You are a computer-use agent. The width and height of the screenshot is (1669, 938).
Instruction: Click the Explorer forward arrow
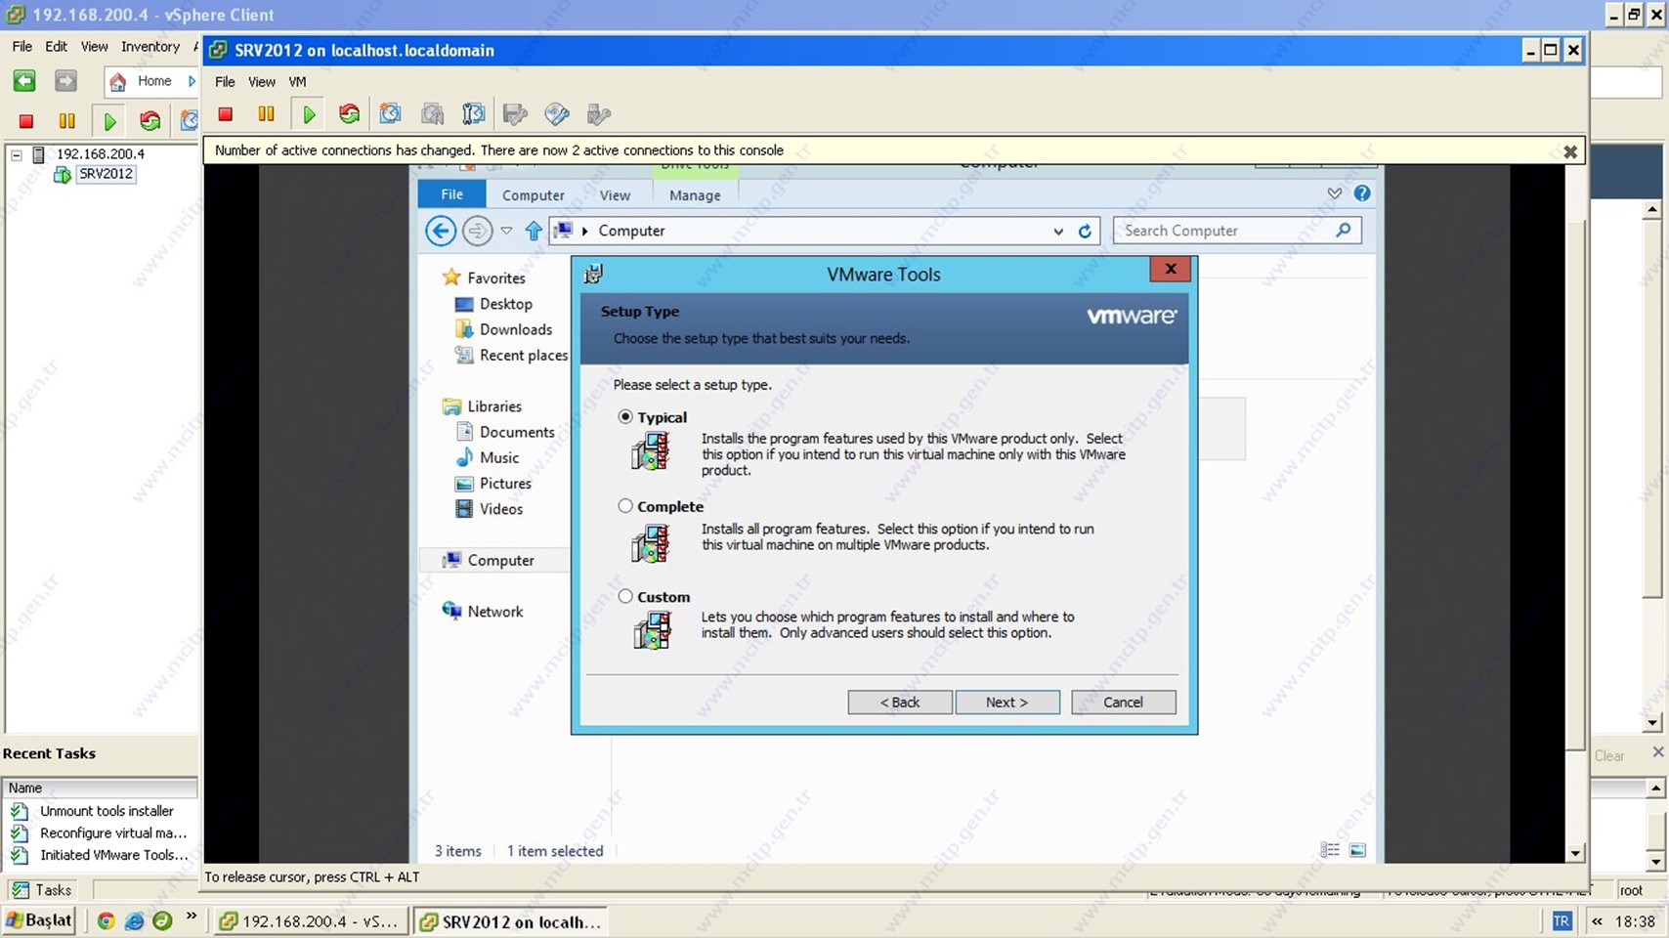(x=477, y=231)
